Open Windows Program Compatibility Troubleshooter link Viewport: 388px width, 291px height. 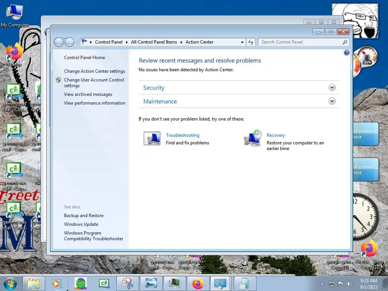tap(94, 236)
